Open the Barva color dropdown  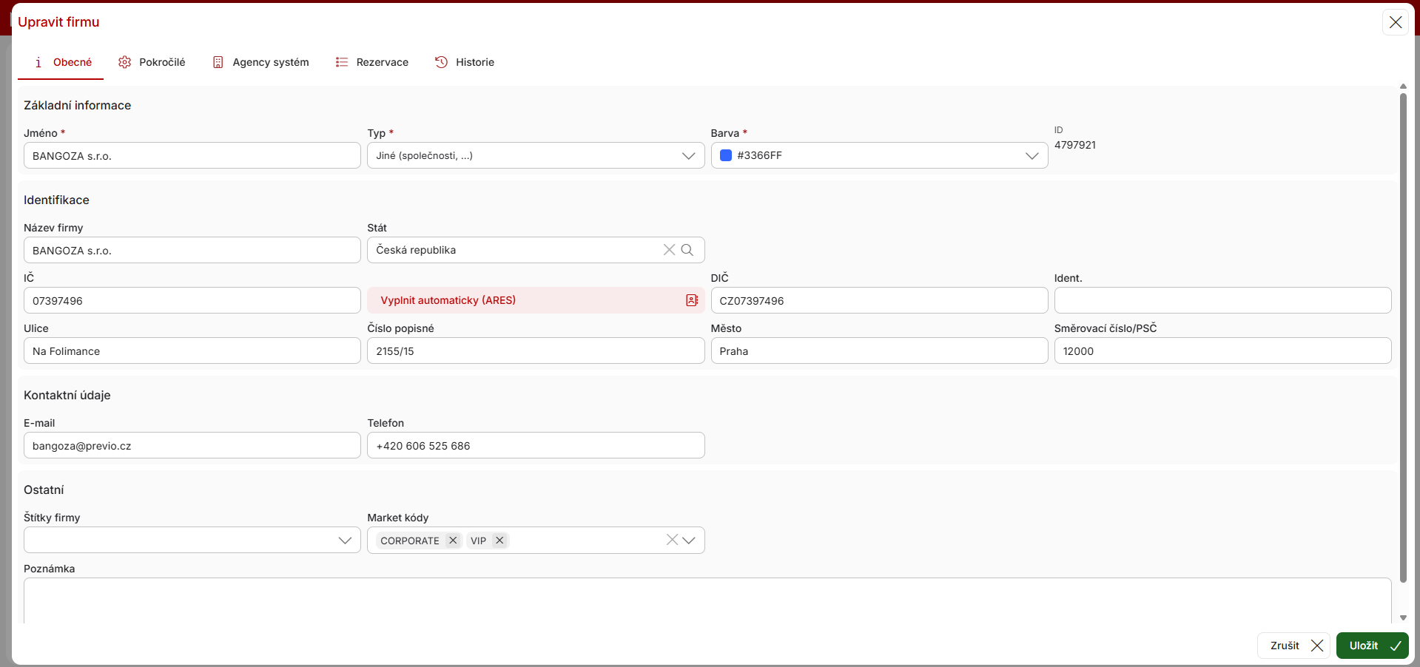coord(1032,155)
